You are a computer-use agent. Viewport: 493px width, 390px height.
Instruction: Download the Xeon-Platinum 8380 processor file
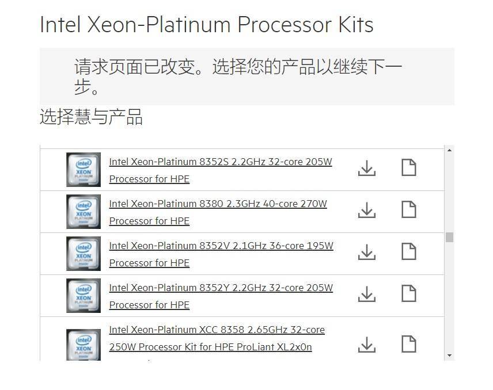pyautogui.click(x=367, y=210)
